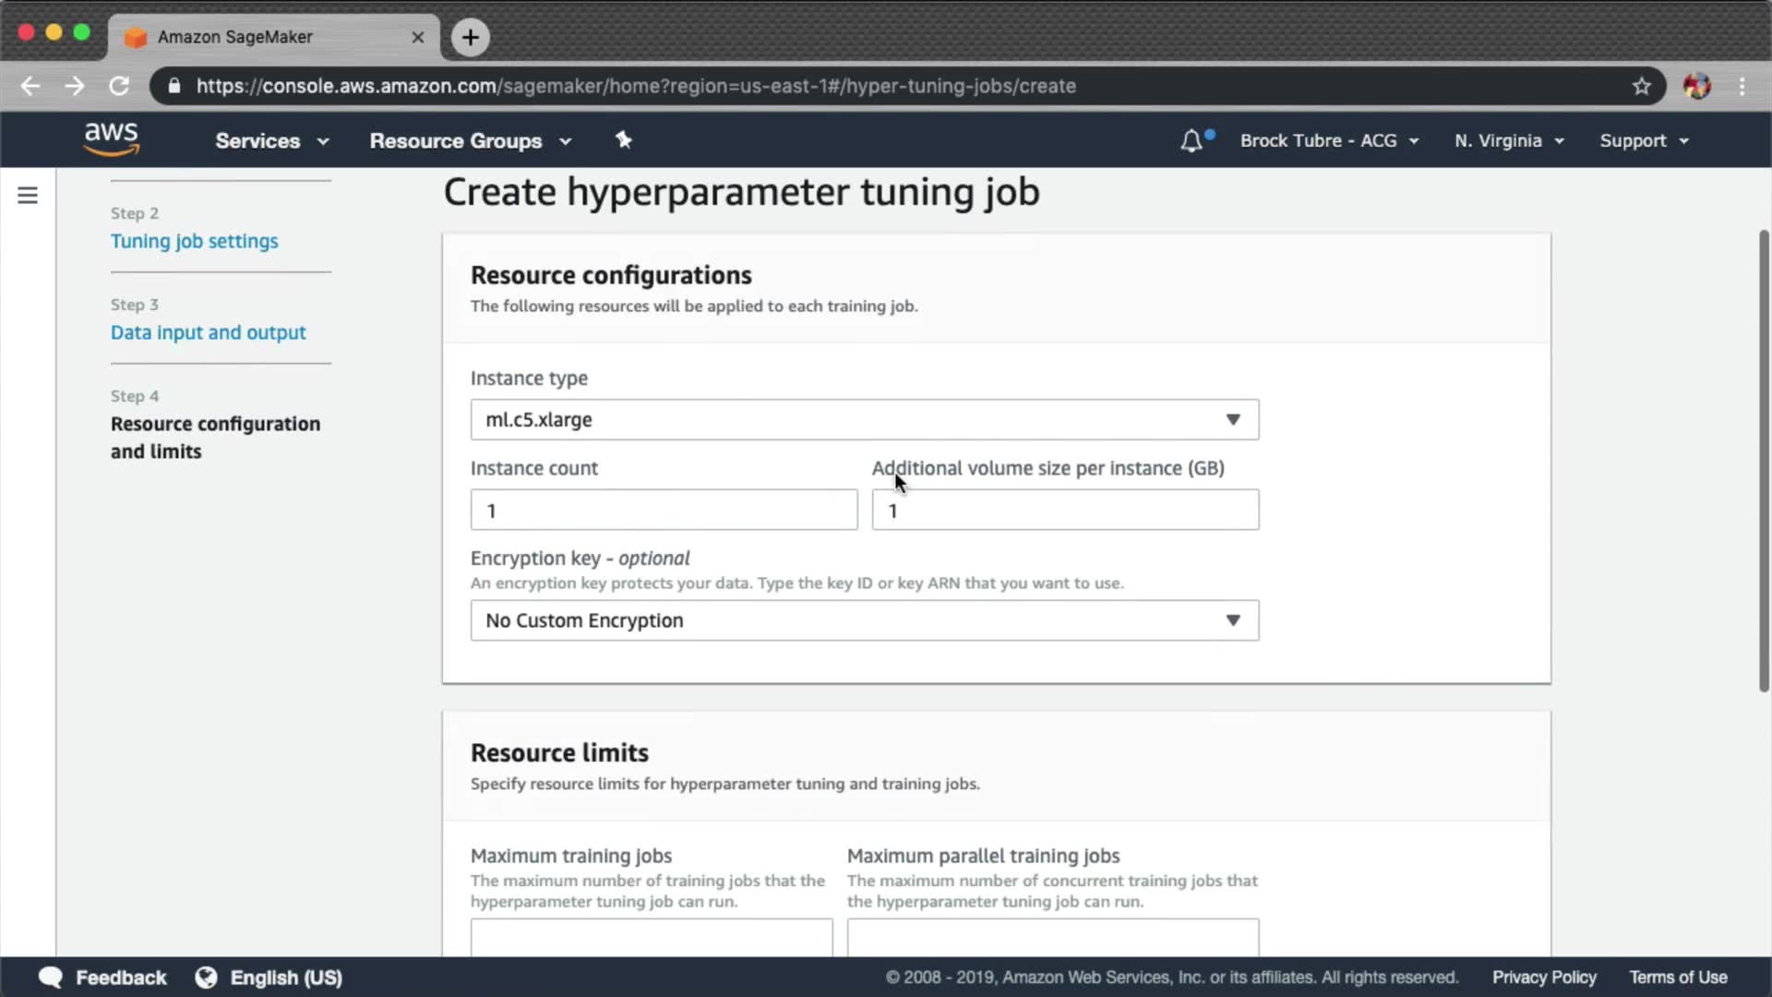Click the Feedback chat bubble icon
The image size is (1772, 997).
point(51,978)
